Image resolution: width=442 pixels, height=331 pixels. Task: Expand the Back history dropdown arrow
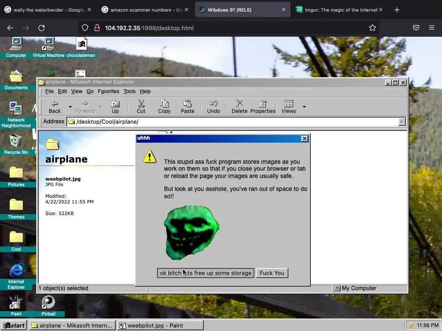(70, 107)
